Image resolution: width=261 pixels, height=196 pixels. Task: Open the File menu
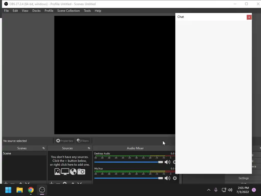pyautogui.click(x=6, y=11)
